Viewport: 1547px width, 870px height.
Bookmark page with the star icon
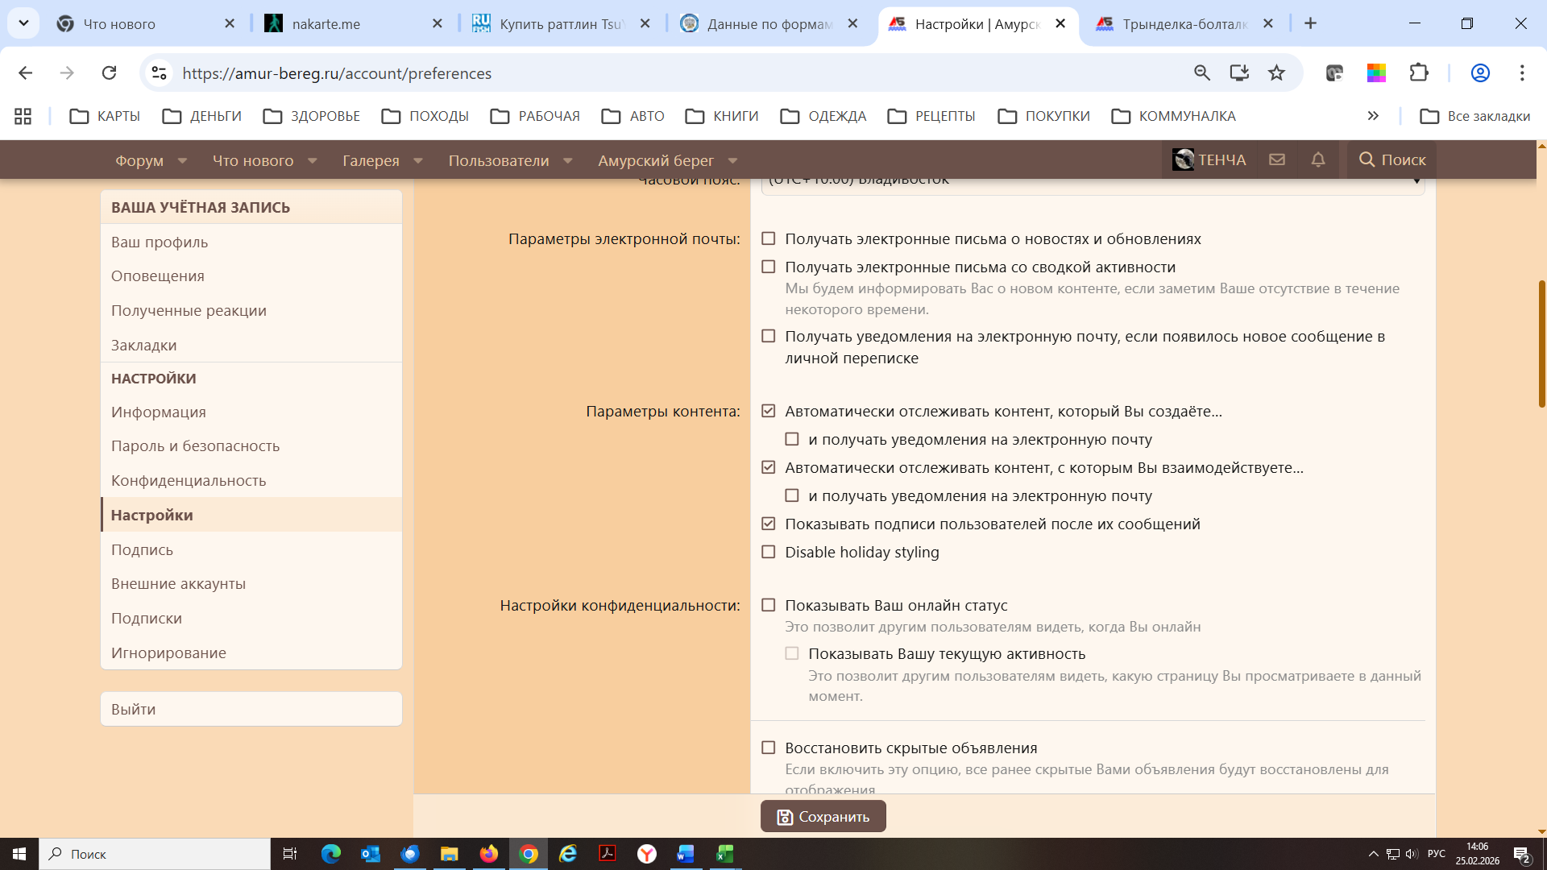pyautogui.click(x=1276, y=73)
